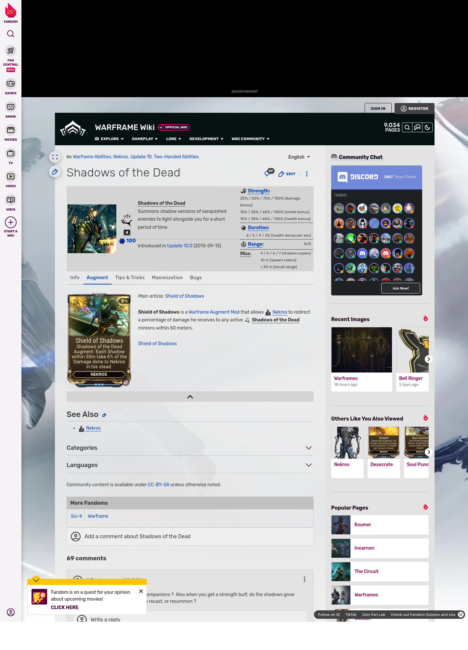This screenshot has height=650, width=468.
Task: Open the Sci-fi fandom link
Action: tap(76, 516)
